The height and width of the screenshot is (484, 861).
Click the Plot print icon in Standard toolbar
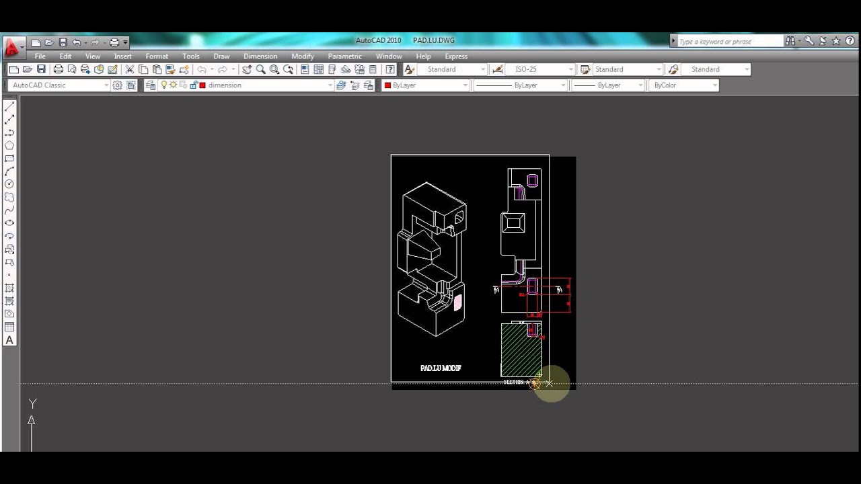58,69
